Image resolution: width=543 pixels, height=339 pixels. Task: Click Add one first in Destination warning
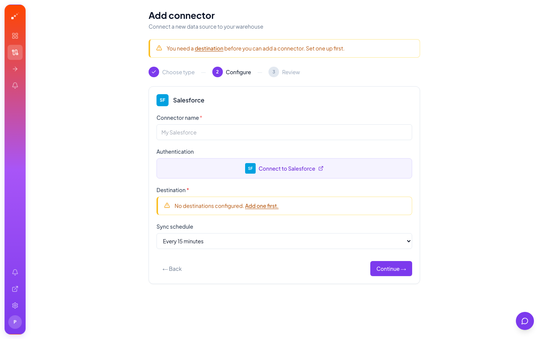coord(262,206)
